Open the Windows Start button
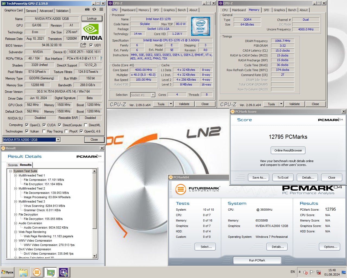 [7, 272]
